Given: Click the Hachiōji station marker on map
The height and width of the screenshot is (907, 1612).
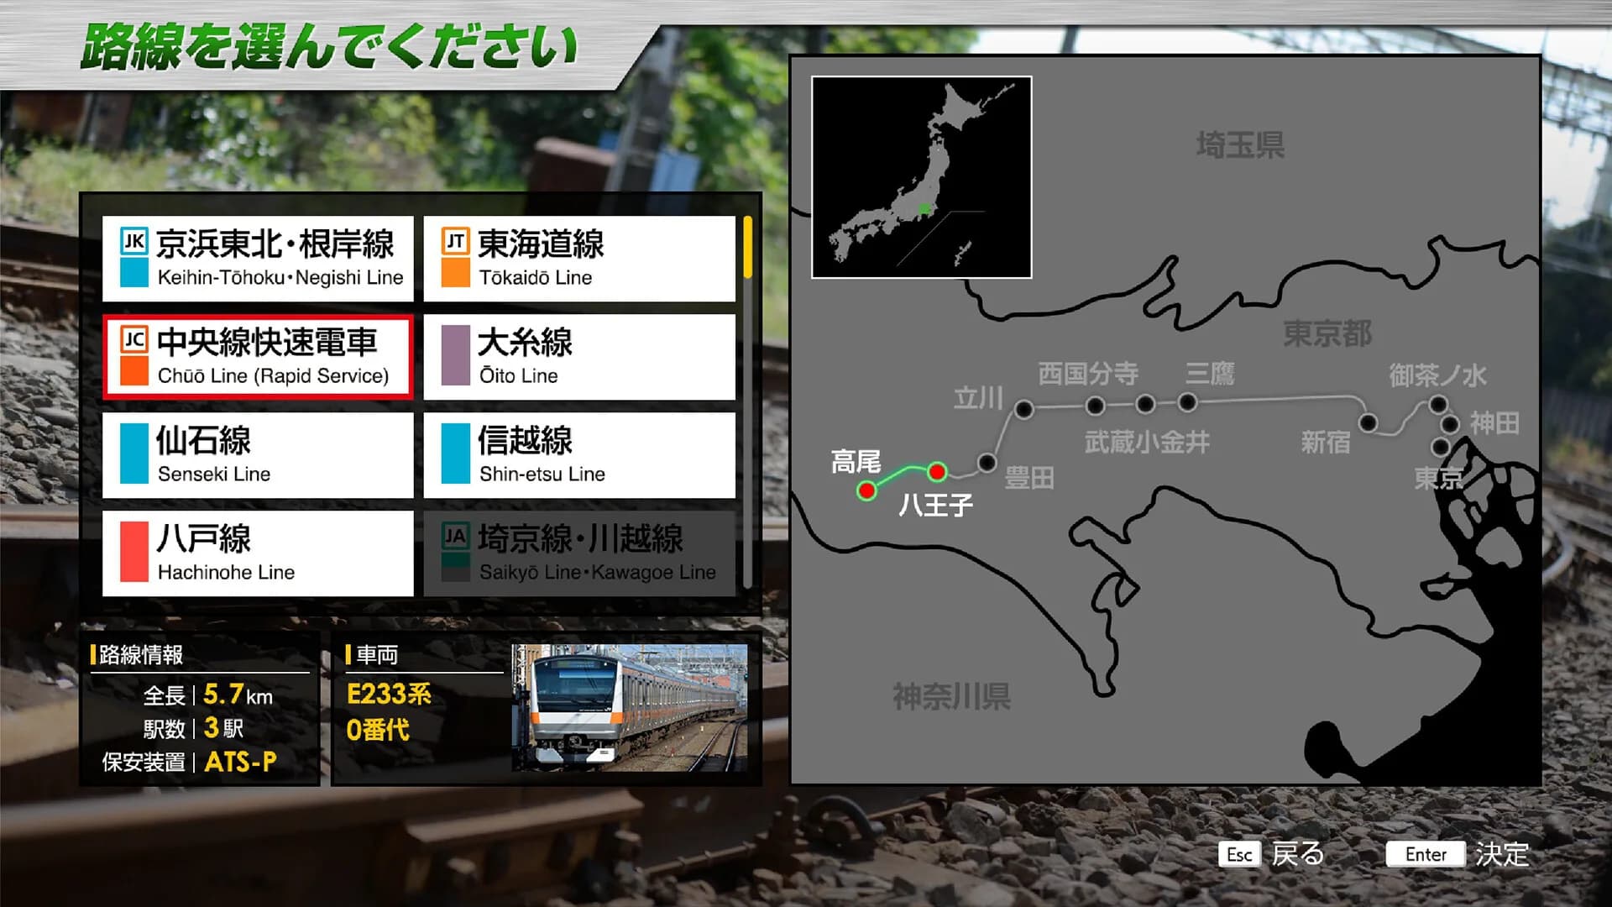Looking at the screenshot, I should pos(938,471).
